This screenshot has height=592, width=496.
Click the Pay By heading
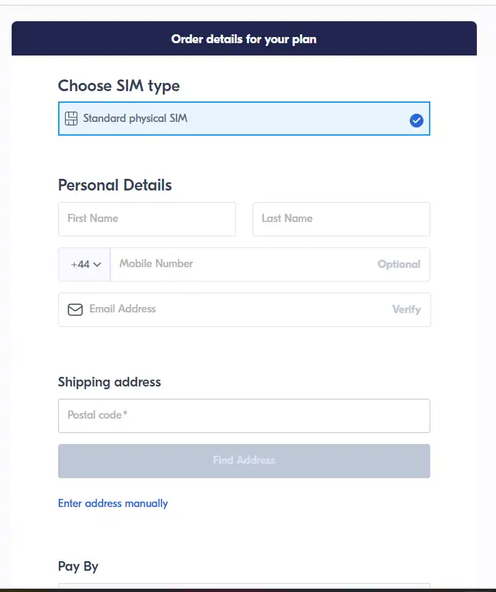click(x=78, y=567)
